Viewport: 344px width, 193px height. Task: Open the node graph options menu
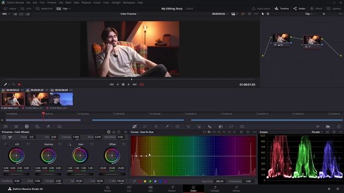point(340,14)
